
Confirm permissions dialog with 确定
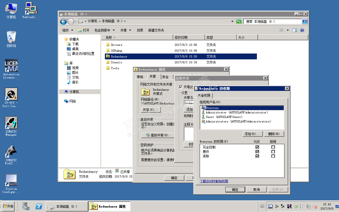pos(235,189)
